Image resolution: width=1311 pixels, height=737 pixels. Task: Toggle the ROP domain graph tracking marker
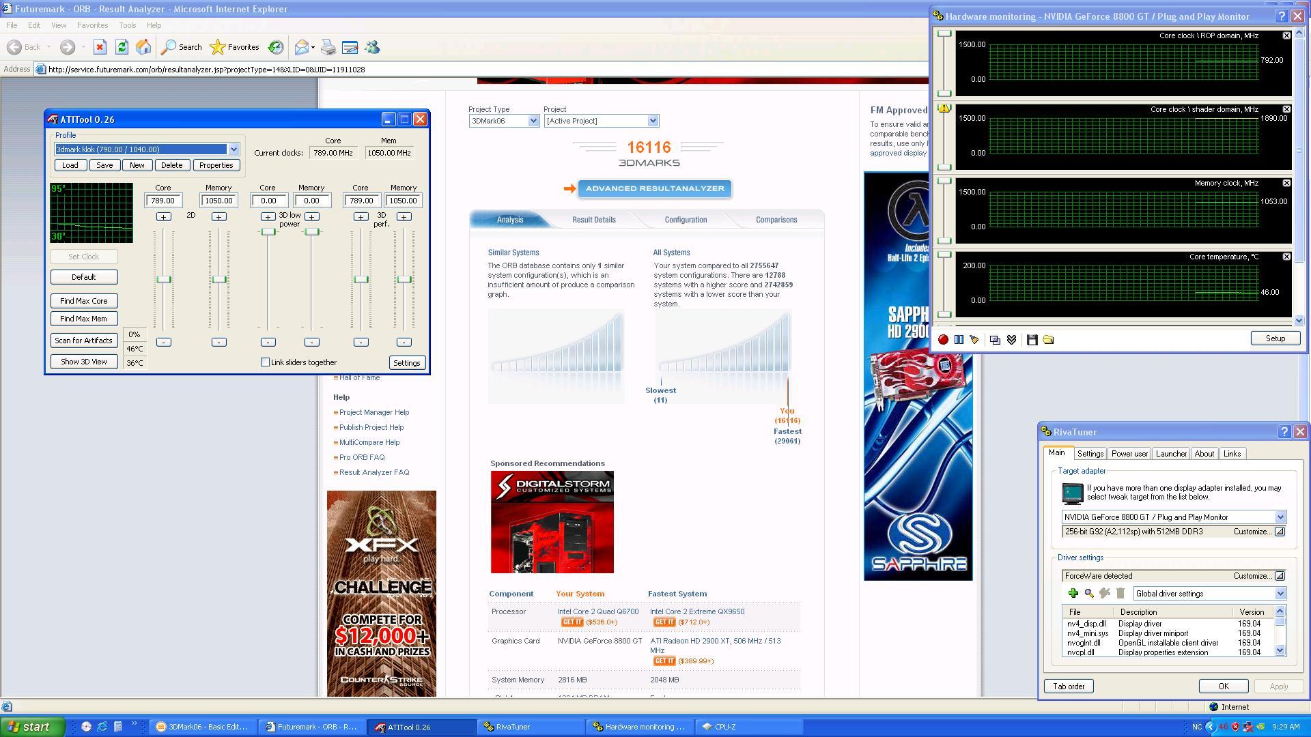[944, 33]
